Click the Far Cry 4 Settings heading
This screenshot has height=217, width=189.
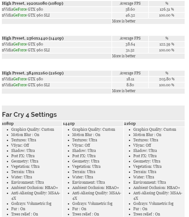[29, 115]
